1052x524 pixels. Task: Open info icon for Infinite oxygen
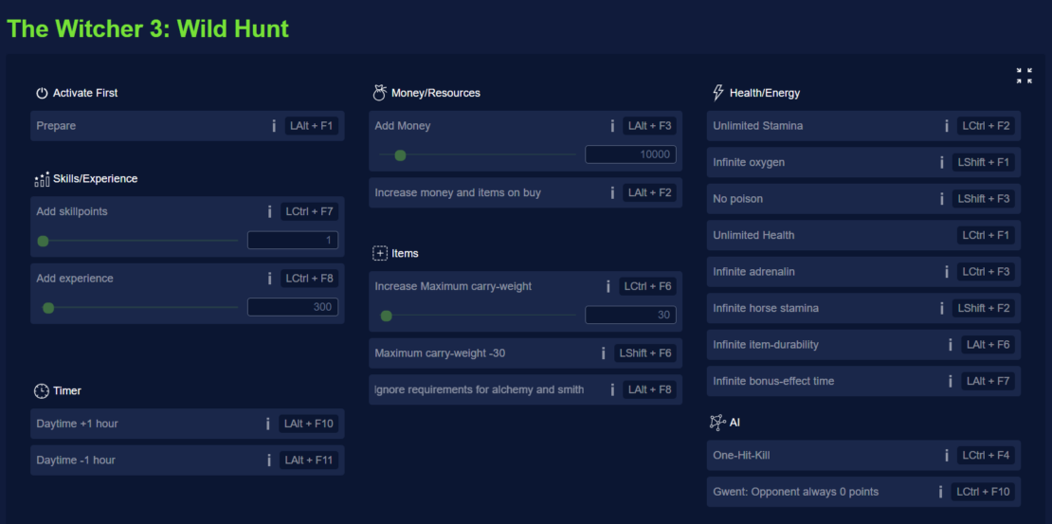(x=942, y=162)
